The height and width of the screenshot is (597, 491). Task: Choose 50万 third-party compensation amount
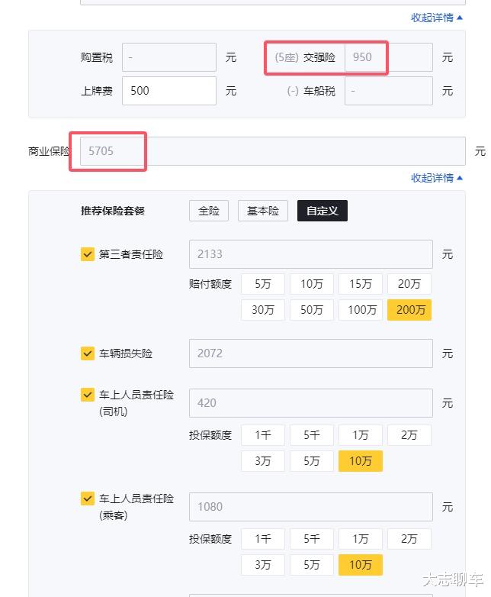[x=312, y=310]
